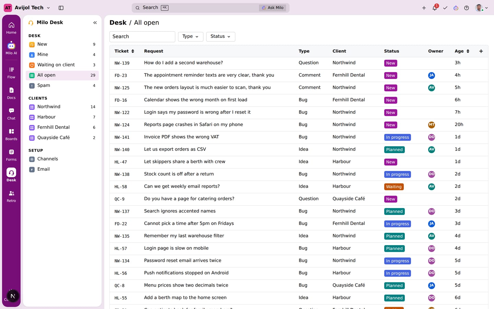The width and height of the screenshot is (494, 309).
Task: Open Boards in the left rail
Action: coord(11,134)
